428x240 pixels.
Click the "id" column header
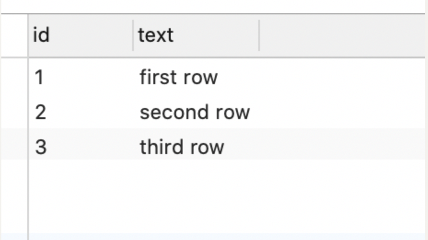(x=81, y=35)
